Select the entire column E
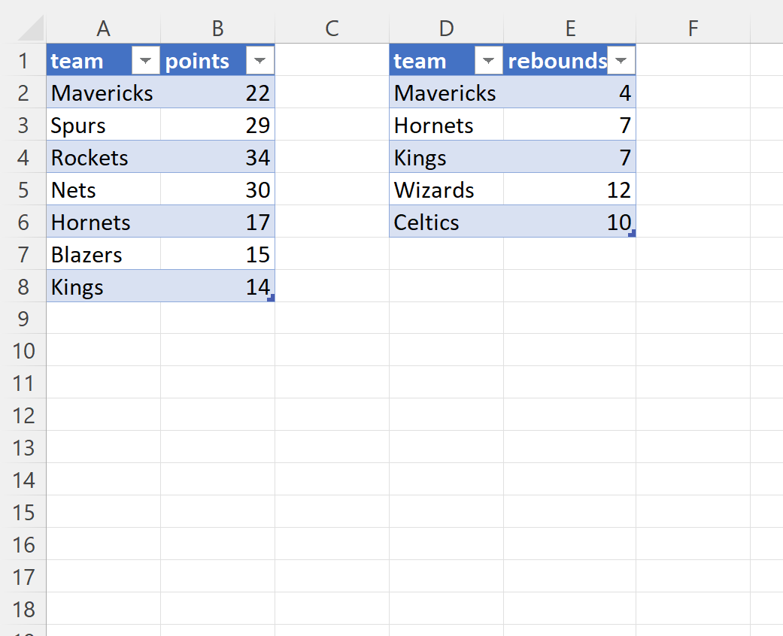783x636 pixels. [570, 28]
